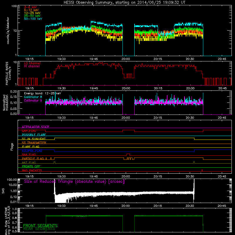The image size is (235, 235).
Task: Click the PARTICLE_FLAG label
Action: pyautogui.click(x=33, y=159)
